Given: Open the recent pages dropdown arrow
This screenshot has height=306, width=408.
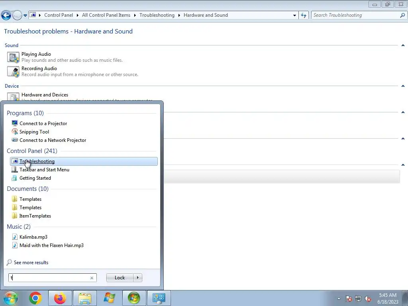Looking at the screenshot, I should click(x=25, y=16).
